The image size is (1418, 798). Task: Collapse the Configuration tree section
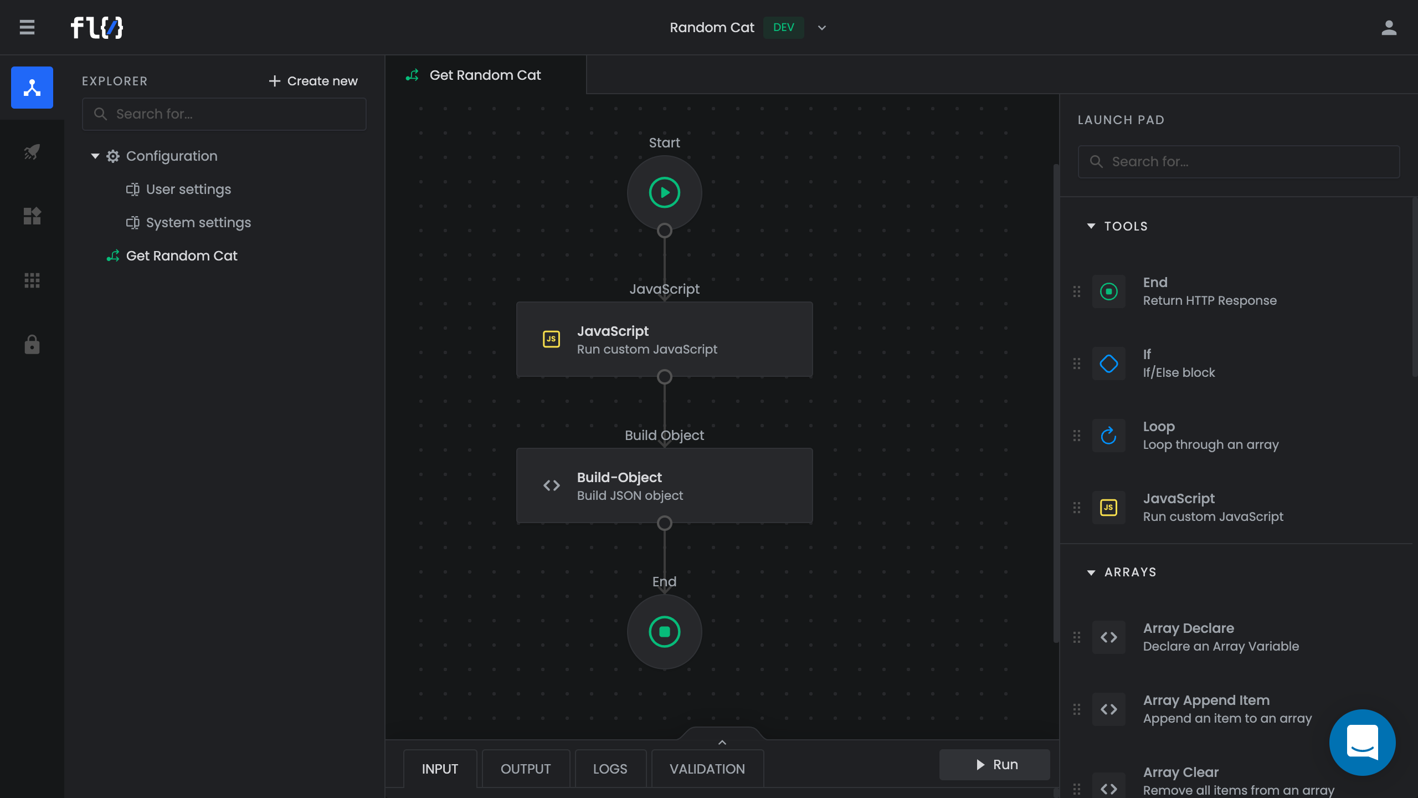pyautogui.click(x=95, y=156)
